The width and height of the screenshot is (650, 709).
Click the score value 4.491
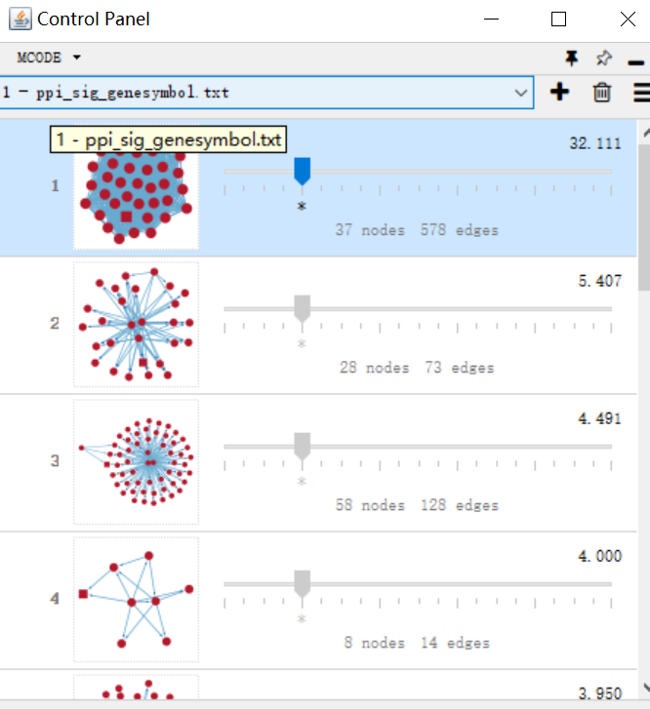coord(599,418)
